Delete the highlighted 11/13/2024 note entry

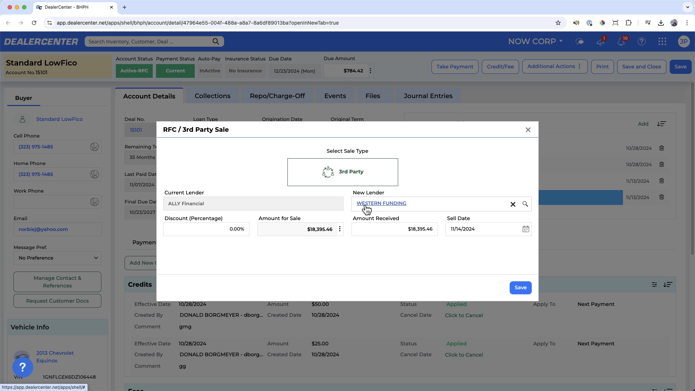[x=661, y=197]
